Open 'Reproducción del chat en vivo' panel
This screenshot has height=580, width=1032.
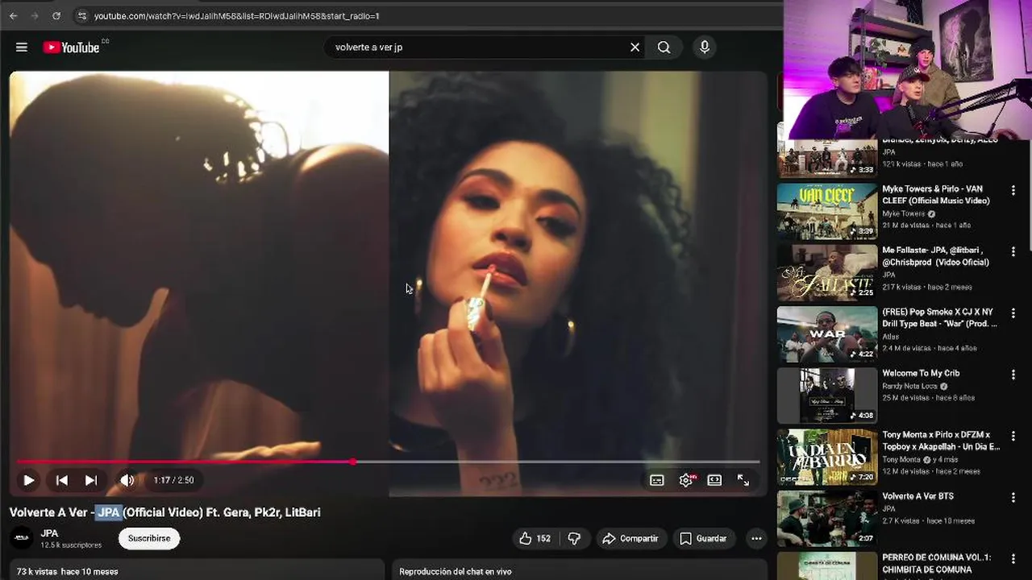tap(579, 570)
